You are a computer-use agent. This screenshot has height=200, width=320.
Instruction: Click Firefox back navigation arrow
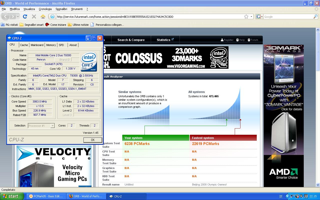(5, 17)
